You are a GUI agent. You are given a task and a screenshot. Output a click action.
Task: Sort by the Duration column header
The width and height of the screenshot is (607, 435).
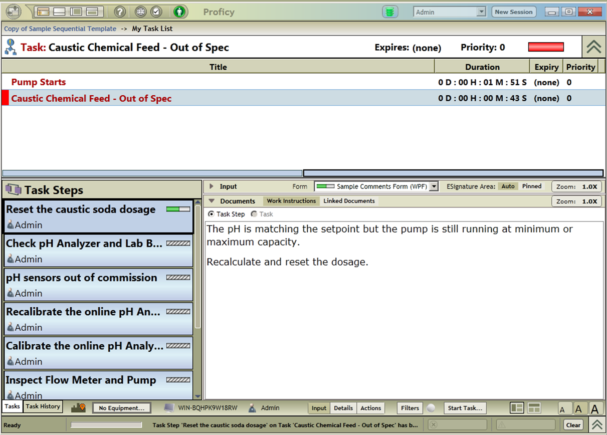tap(482, 67)
